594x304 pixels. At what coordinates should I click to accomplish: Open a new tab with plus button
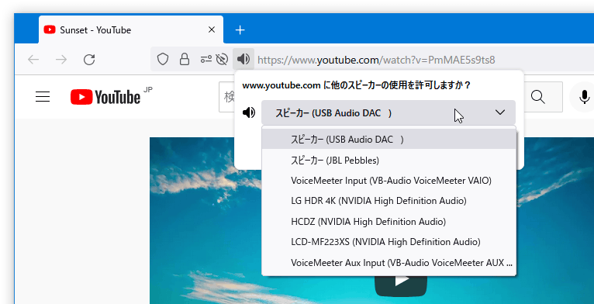(x=240, y=30)
